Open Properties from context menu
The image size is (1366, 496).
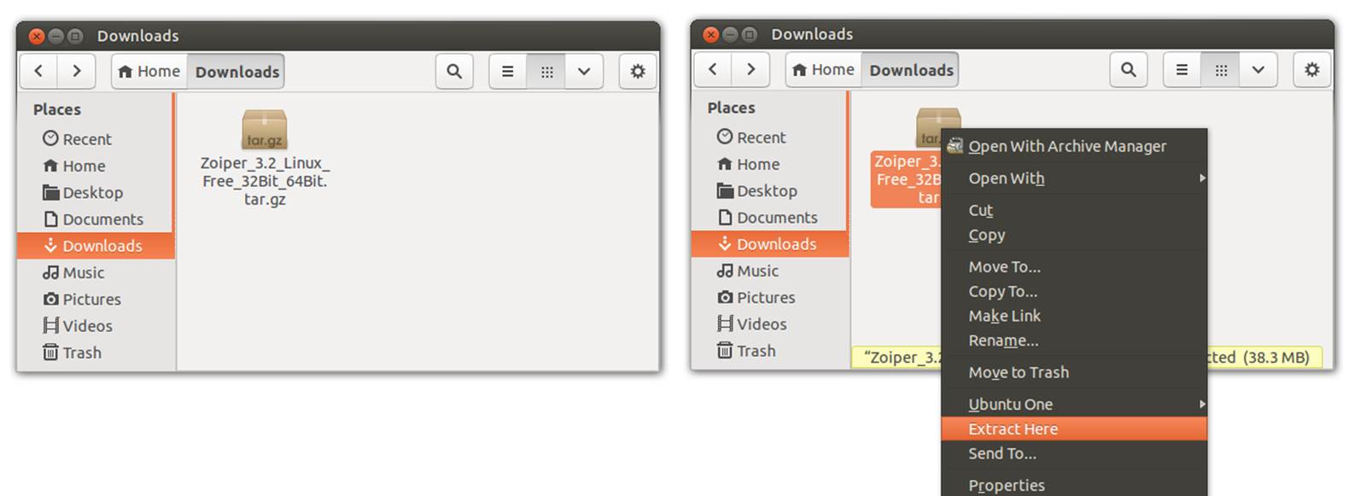point(1074,486)
